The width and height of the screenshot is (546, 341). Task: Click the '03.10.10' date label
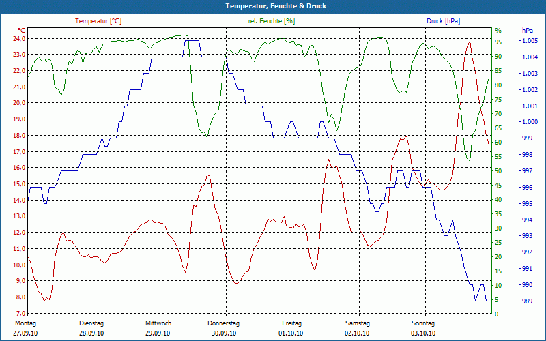423,333
